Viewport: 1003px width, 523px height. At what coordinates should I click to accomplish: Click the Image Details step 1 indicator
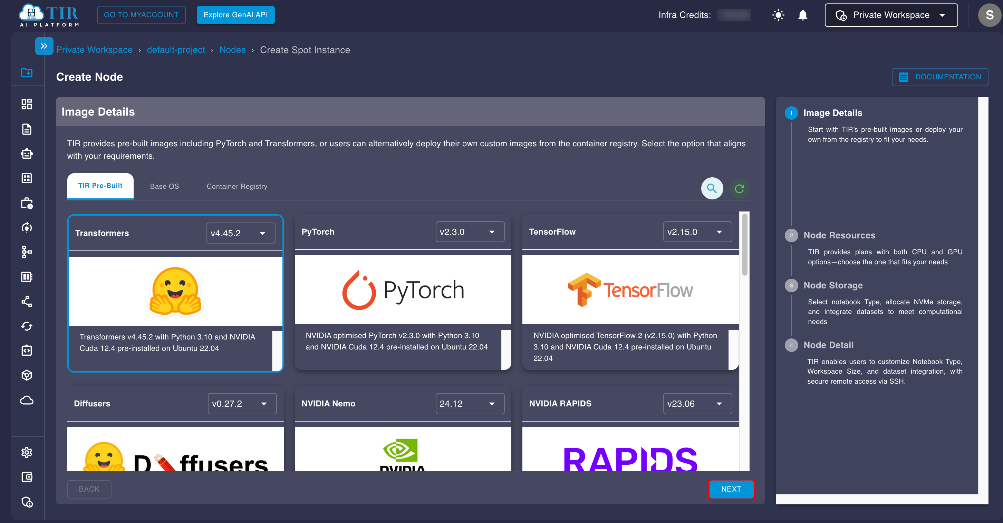(791, 113)
